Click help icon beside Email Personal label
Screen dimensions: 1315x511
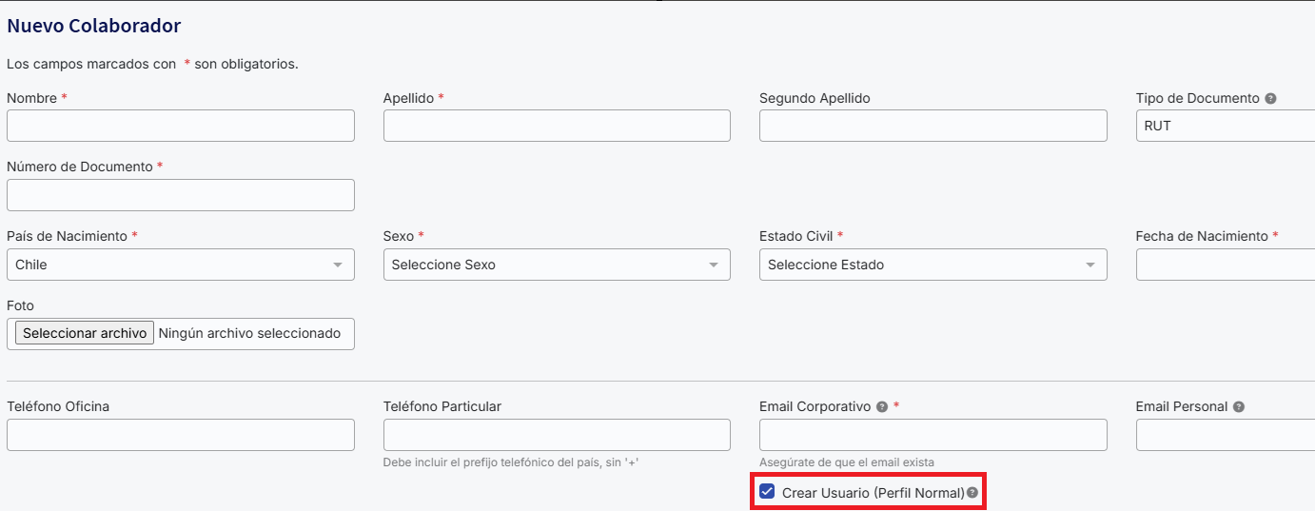pyautogui.click(x=1238, y=407)
